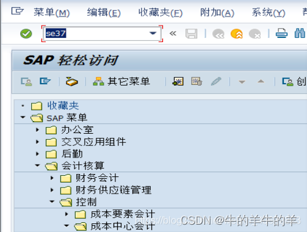Screen dimensions: 307x232
Task: Click the Find binoculars icon
Action: pyautogui.click(x=300, y=34)
